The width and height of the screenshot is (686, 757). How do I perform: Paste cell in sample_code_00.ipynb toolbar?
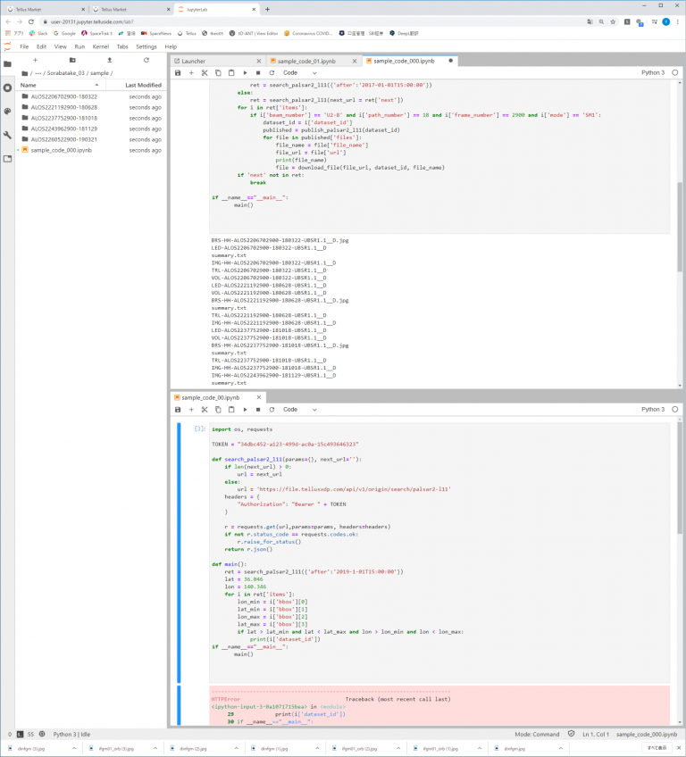pyautogui.click(x=231, y=410)
